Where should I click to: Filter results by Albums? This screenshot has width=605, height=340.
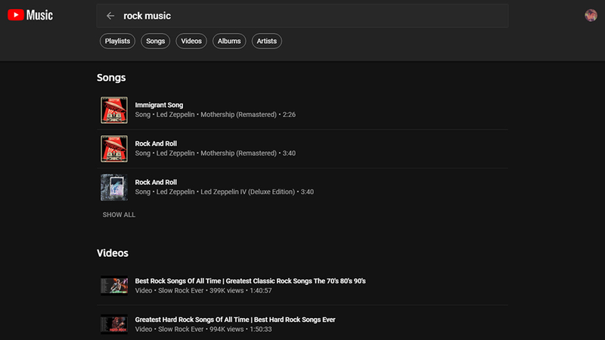229,41
